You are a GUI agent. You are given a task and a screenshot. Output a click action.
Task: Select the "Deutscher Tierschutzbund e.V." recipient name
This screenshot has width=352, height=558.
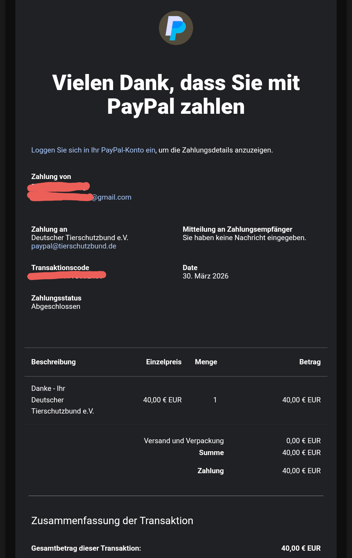[x=80, y=238]
